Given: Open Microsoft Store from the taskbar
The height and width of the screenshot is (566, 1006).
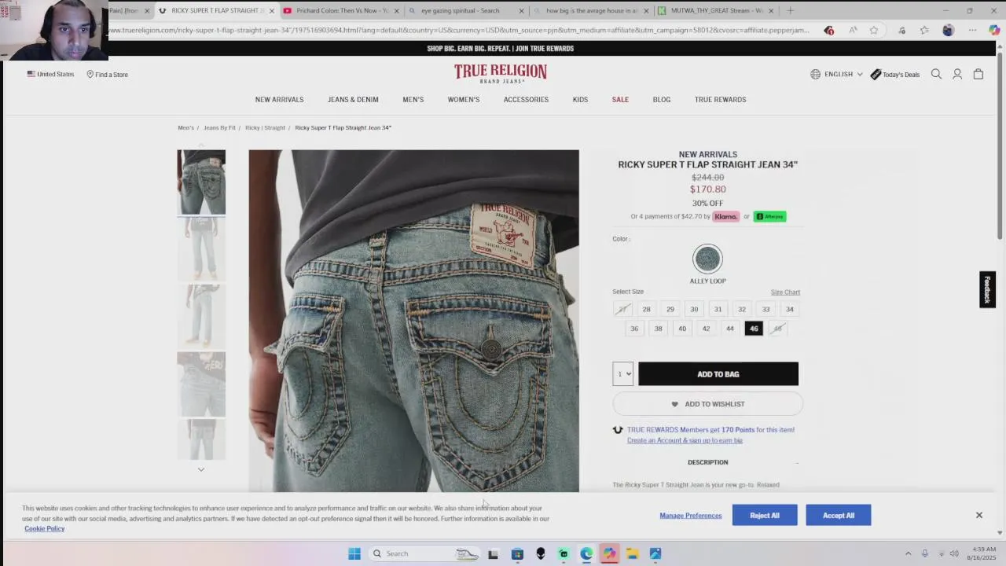Looking at the screenshot, I should 517,553.
